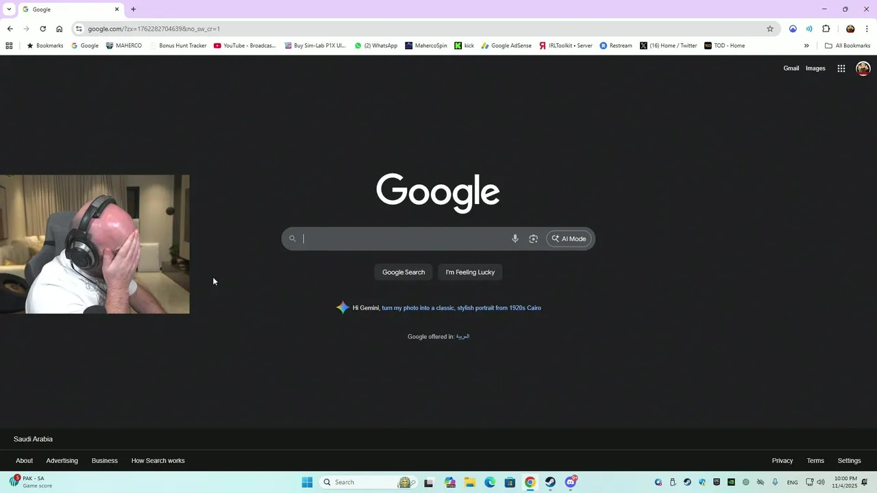Open the All Bookmarks folder
This screenshot has width=877, height=493.
tap(848, 46)
